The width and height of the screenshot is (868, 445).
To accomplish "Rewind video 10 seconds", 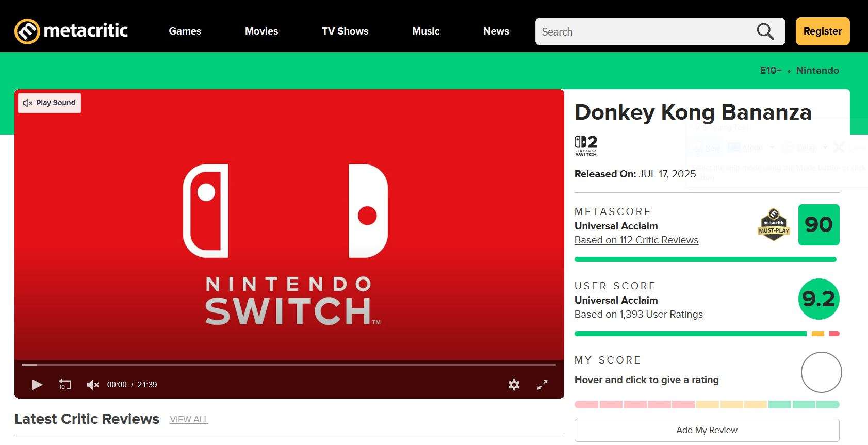I will (x=65, y=385).
